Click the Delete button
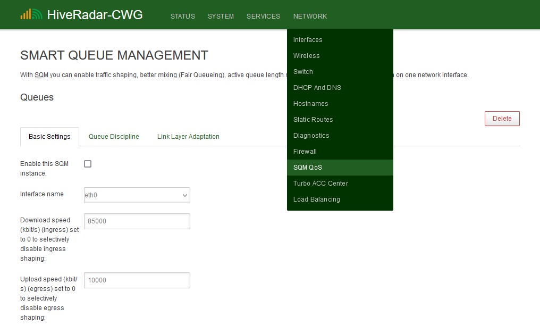Screen dimensions: 540x325 [502, 118]
